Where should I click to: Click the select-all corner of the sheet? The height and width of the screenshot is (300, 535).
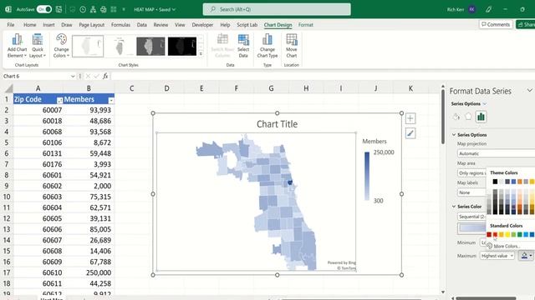8,88
